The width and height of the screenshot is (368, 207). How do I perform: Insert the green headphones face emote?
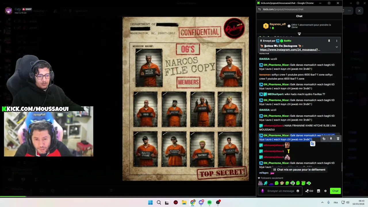point(293,183)
